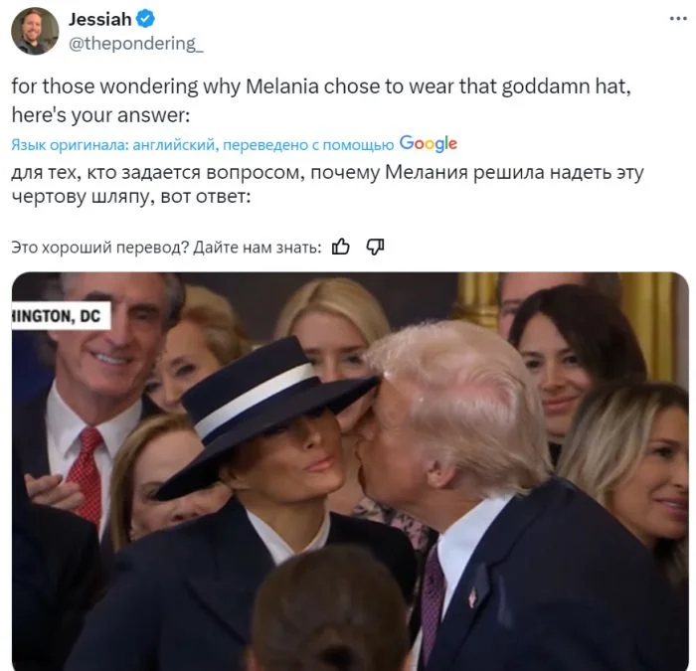Click the blue verified checkmark badge

tap(145, 19)
